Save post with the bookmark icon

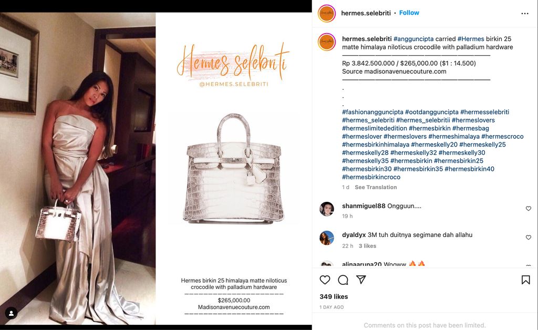(525, 280)
